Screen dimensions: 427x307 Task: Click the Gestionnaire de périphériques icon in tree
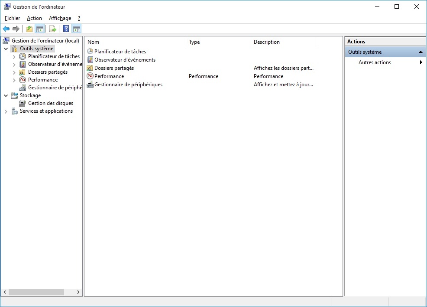tap(23, 88)
